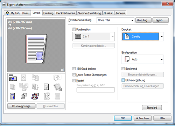Enable Leere Seiten überspringen
The image size is (175, 126).
pyautogui.click(x=74, y=75)
